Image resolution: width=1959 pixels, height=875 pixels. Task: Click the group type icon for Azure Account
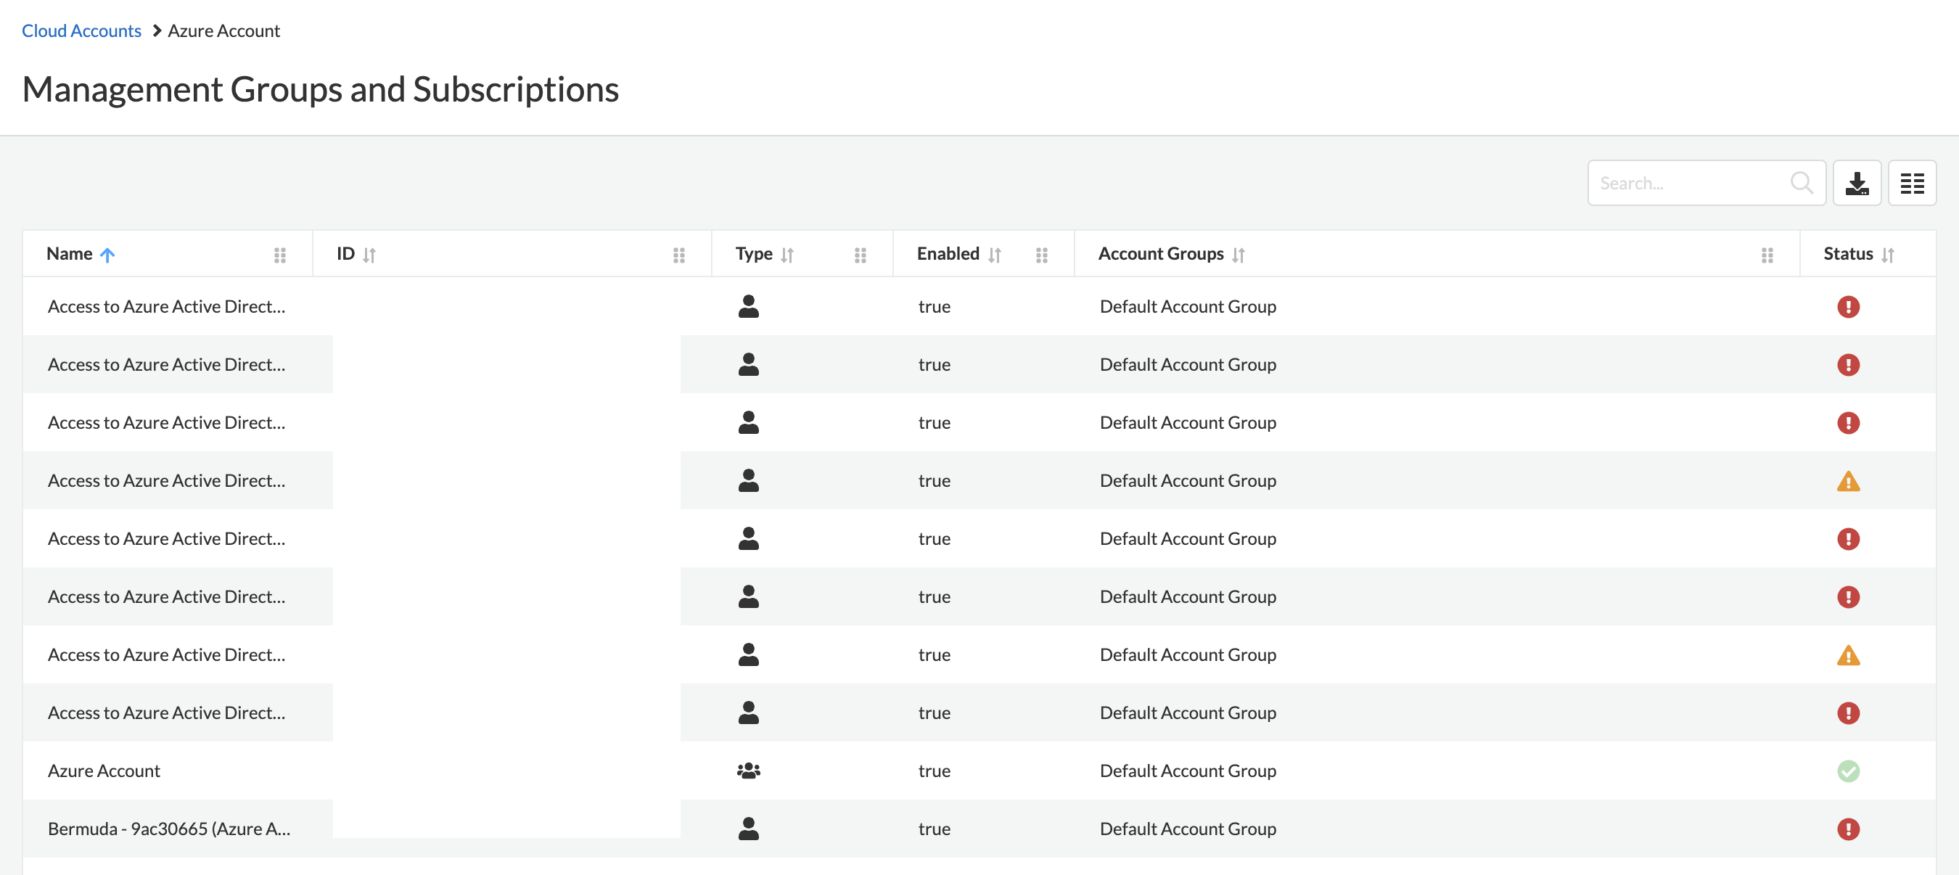coord(748,771)
